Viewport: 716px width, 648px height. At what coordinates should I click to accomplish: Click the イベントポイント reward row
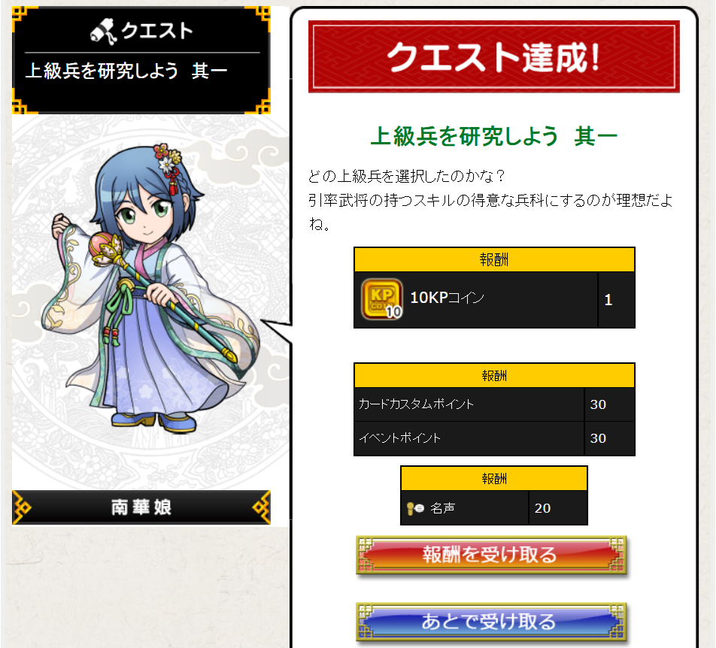pyautogui.click(x=494, y=438)
